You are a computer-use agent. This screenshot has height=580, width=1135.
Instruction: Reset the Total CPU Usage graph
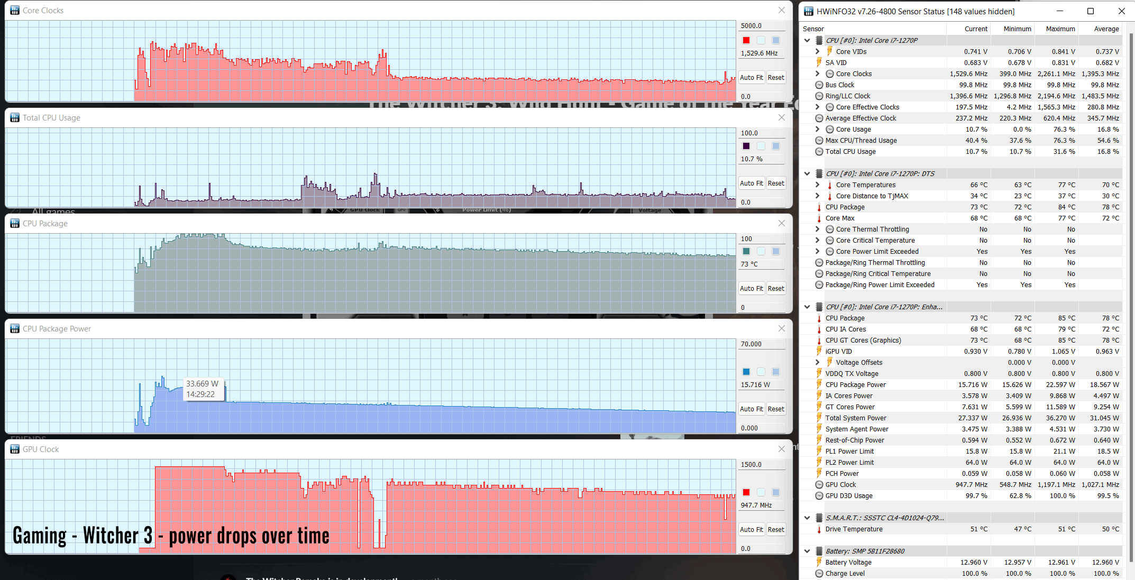click(776, 183)
